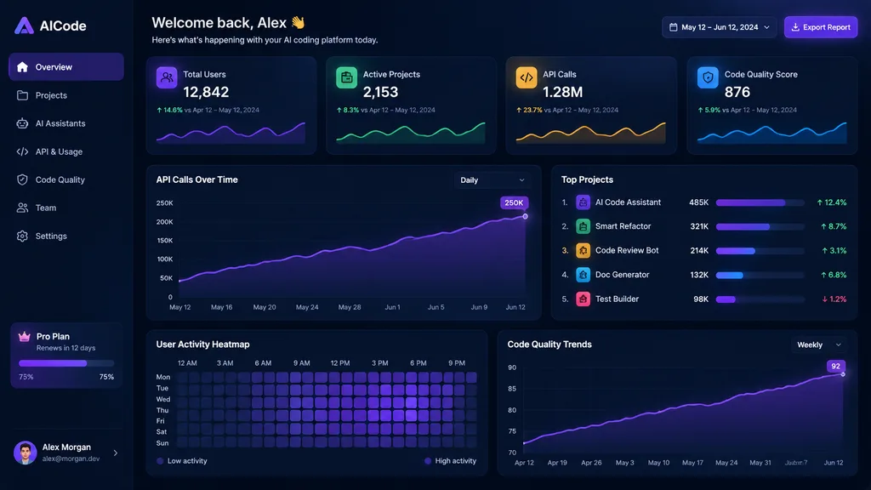Click the 876 quality score value
Viewport: 871px width, 490px height.
tap(737, 92)
